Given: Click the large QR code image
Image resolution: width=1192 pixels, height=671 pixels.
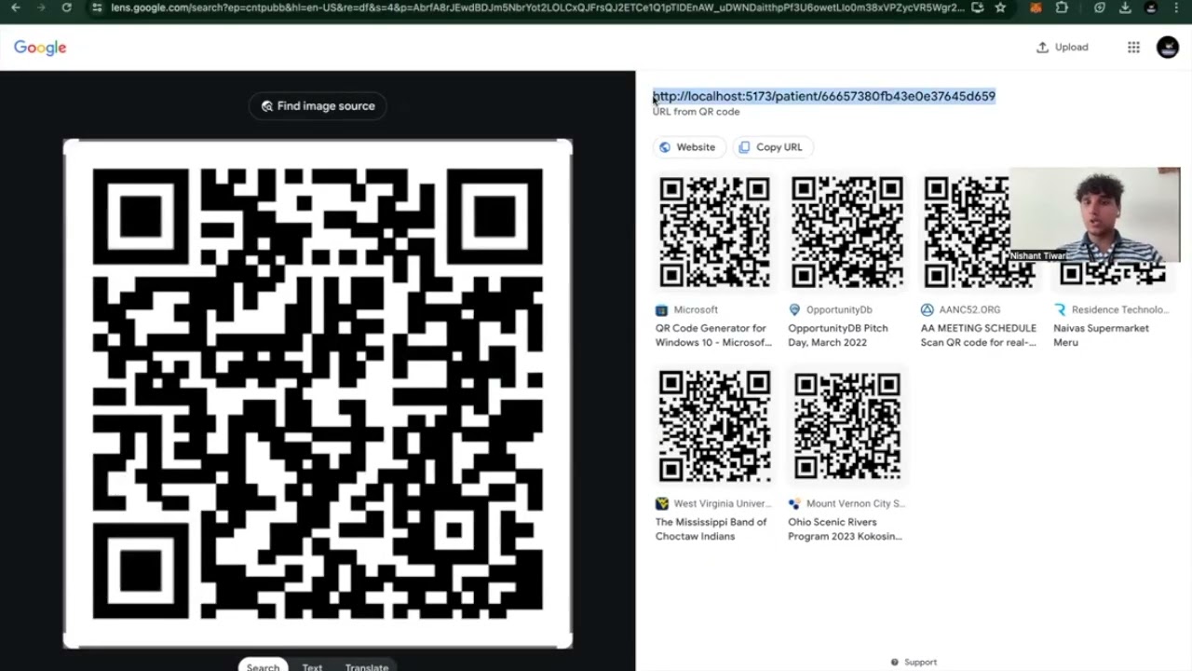Looking at the screenshot, I should click(x=318, y=393).
